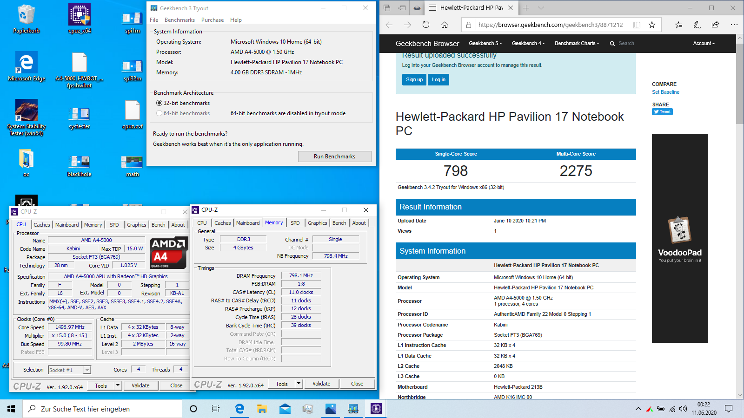Screen dimensions: 744x418
Task: Click Validate in the Memory CPU-Z window
Action: pos(321,384)
